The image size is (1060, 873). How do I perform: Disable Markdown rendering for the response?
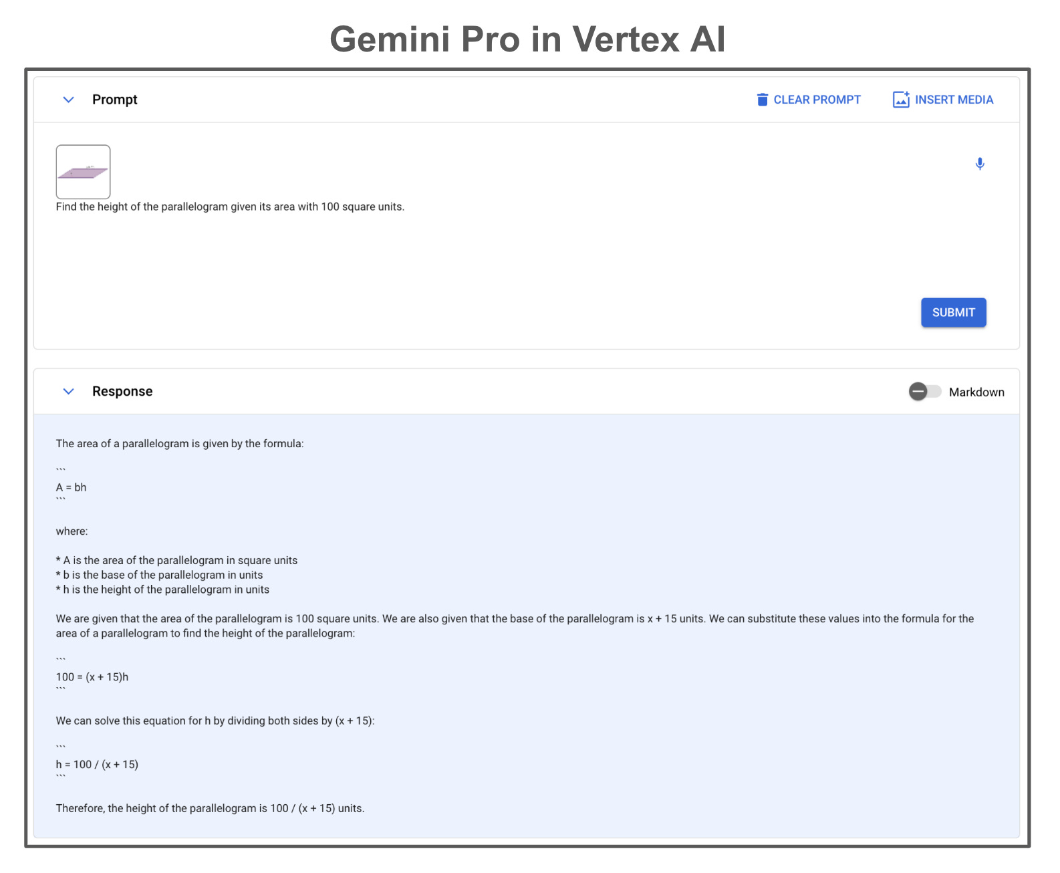pyautogui.click(x=924, y=392)
